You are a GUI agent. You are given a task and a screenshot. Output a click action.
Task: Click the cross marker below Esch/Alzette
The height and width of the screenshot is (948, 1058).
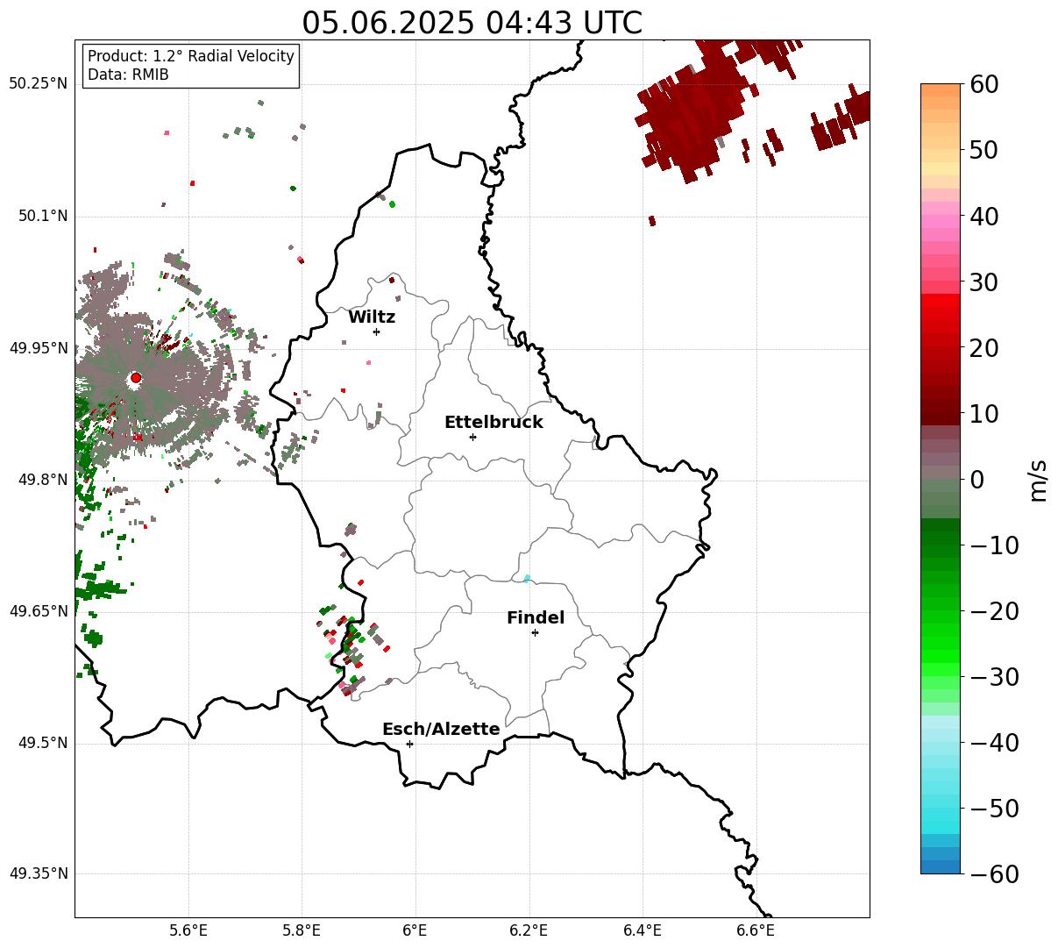coord(409,744)
